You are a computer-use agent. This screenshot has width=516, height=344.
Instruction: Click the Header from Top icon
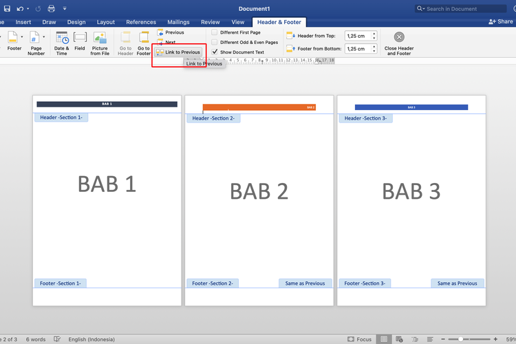click(290, 35)
